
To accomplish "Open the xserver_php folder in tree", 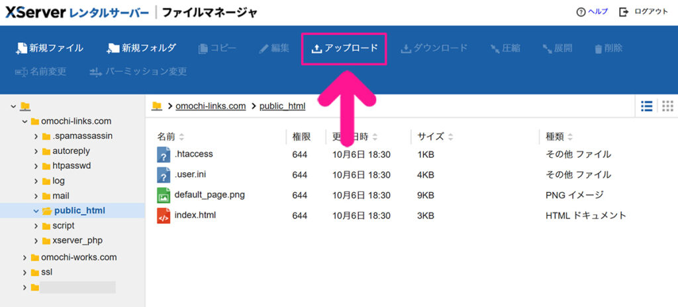I will (x=77, y=240).
